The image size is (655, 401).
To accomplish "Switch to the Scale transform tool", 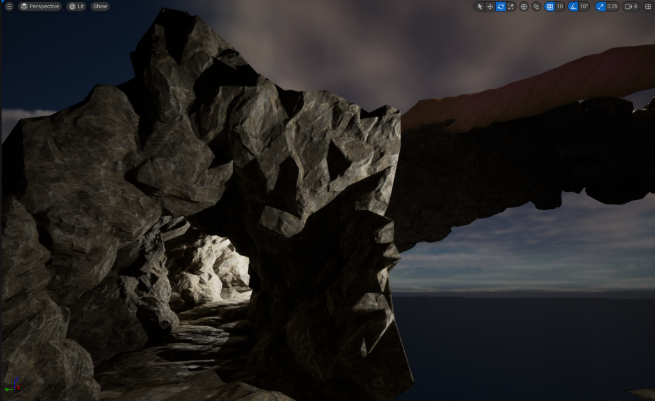I will (511, 6).
